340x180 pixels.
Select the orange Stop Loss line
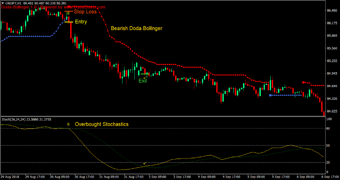69,11
